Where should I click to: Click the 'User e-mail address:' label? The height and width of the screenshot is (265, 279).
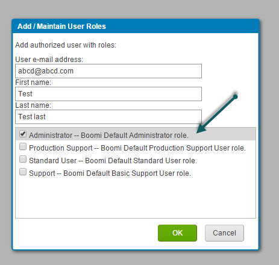pos(49,60)
